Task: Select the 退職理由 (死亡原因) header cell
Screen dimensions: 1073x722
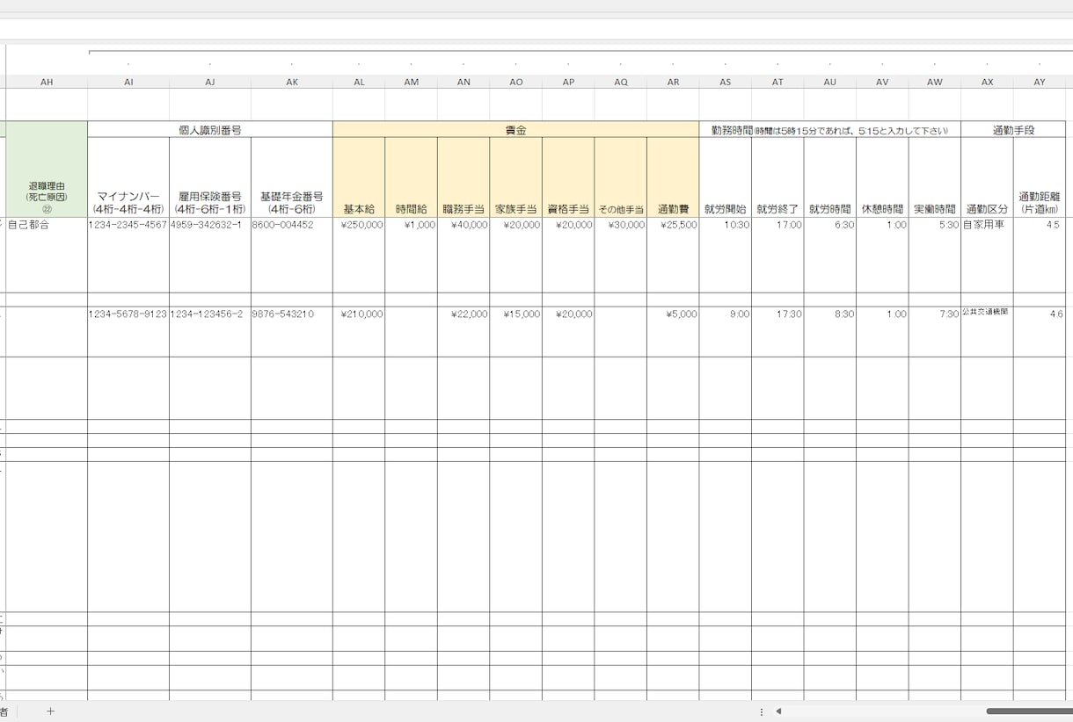Action: tap(47, 170)
